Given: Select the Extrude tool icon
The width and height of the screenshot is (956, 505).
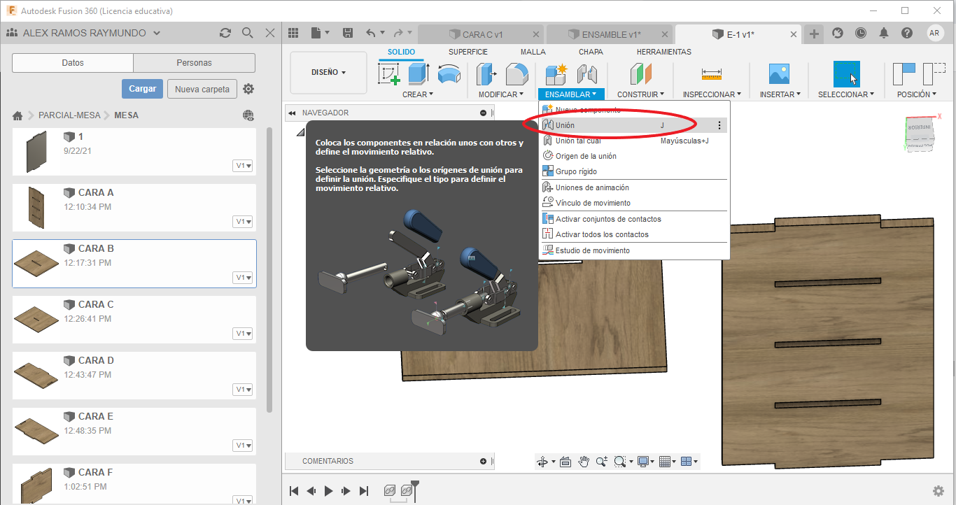Looking at the screenshot, I should tap(419, 74).
